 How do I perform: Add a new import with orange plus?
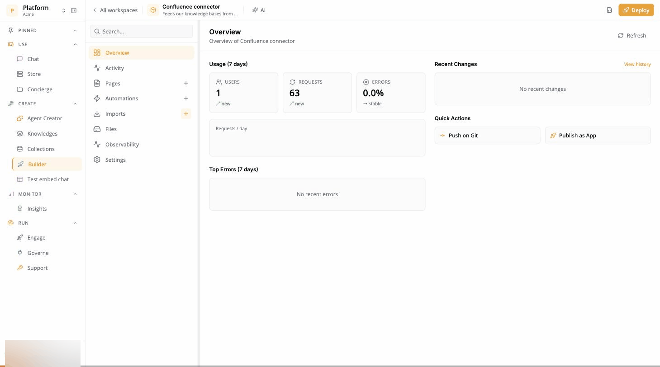click(x=186, y=114)
